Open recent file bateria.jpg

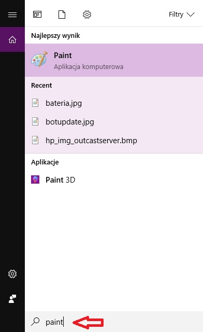click(114, 103)
